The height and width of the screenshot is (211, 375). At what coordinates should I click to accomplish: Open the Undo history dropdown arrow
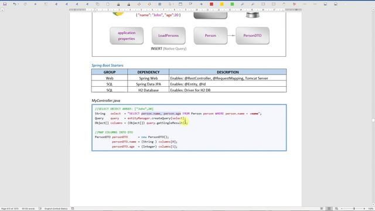pos(18,4)
